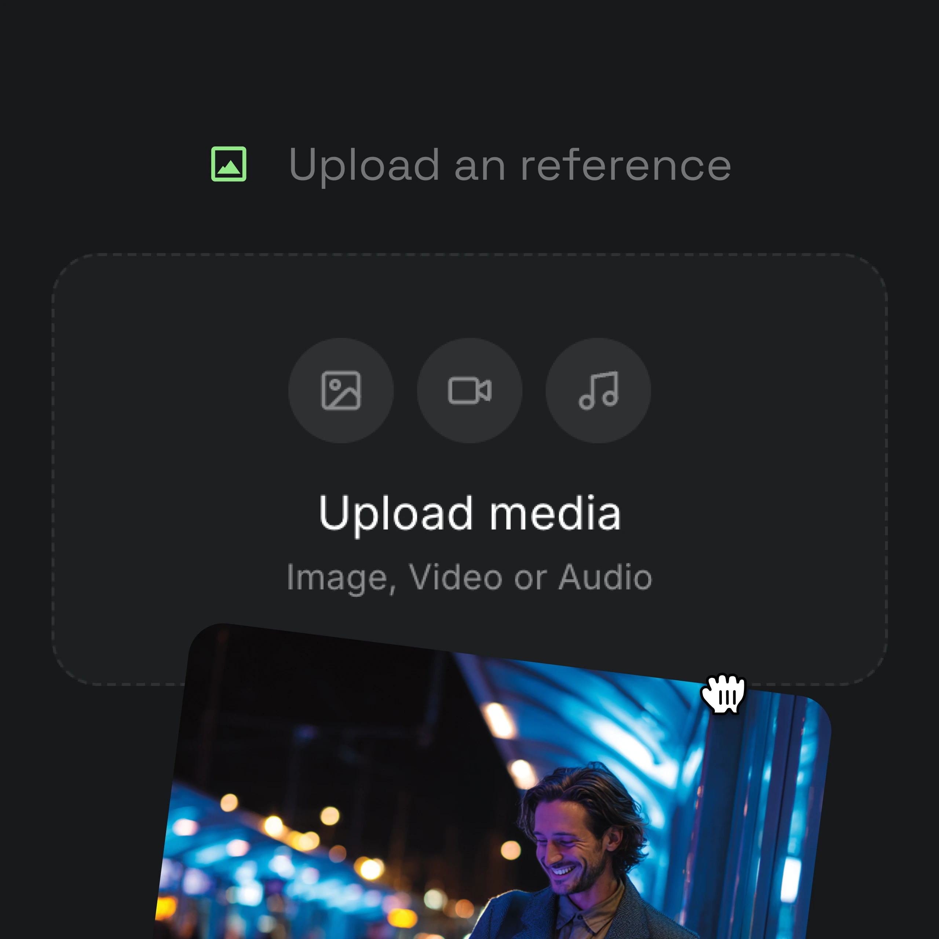Click the word 'reference' in the heading

coord(626,165)
